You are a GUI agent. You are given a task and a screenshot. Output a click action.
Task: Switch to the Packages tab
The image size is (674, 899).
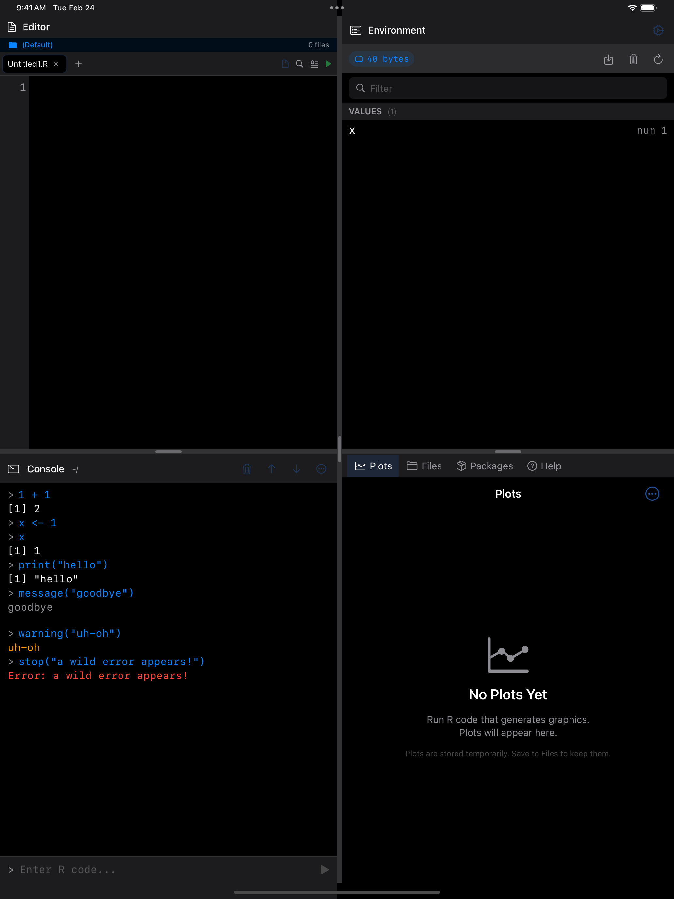pyautogui.click(x=485, y=466)
